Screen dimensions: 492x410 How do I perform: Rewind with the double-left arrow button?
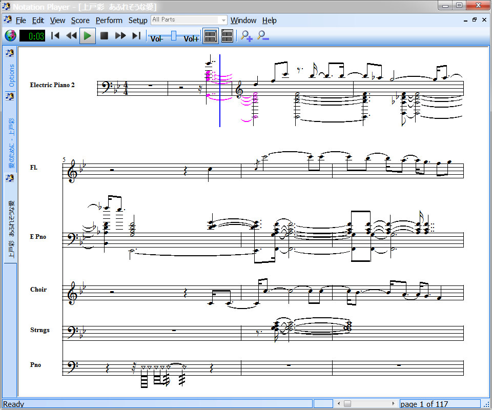tap(72, 36)
